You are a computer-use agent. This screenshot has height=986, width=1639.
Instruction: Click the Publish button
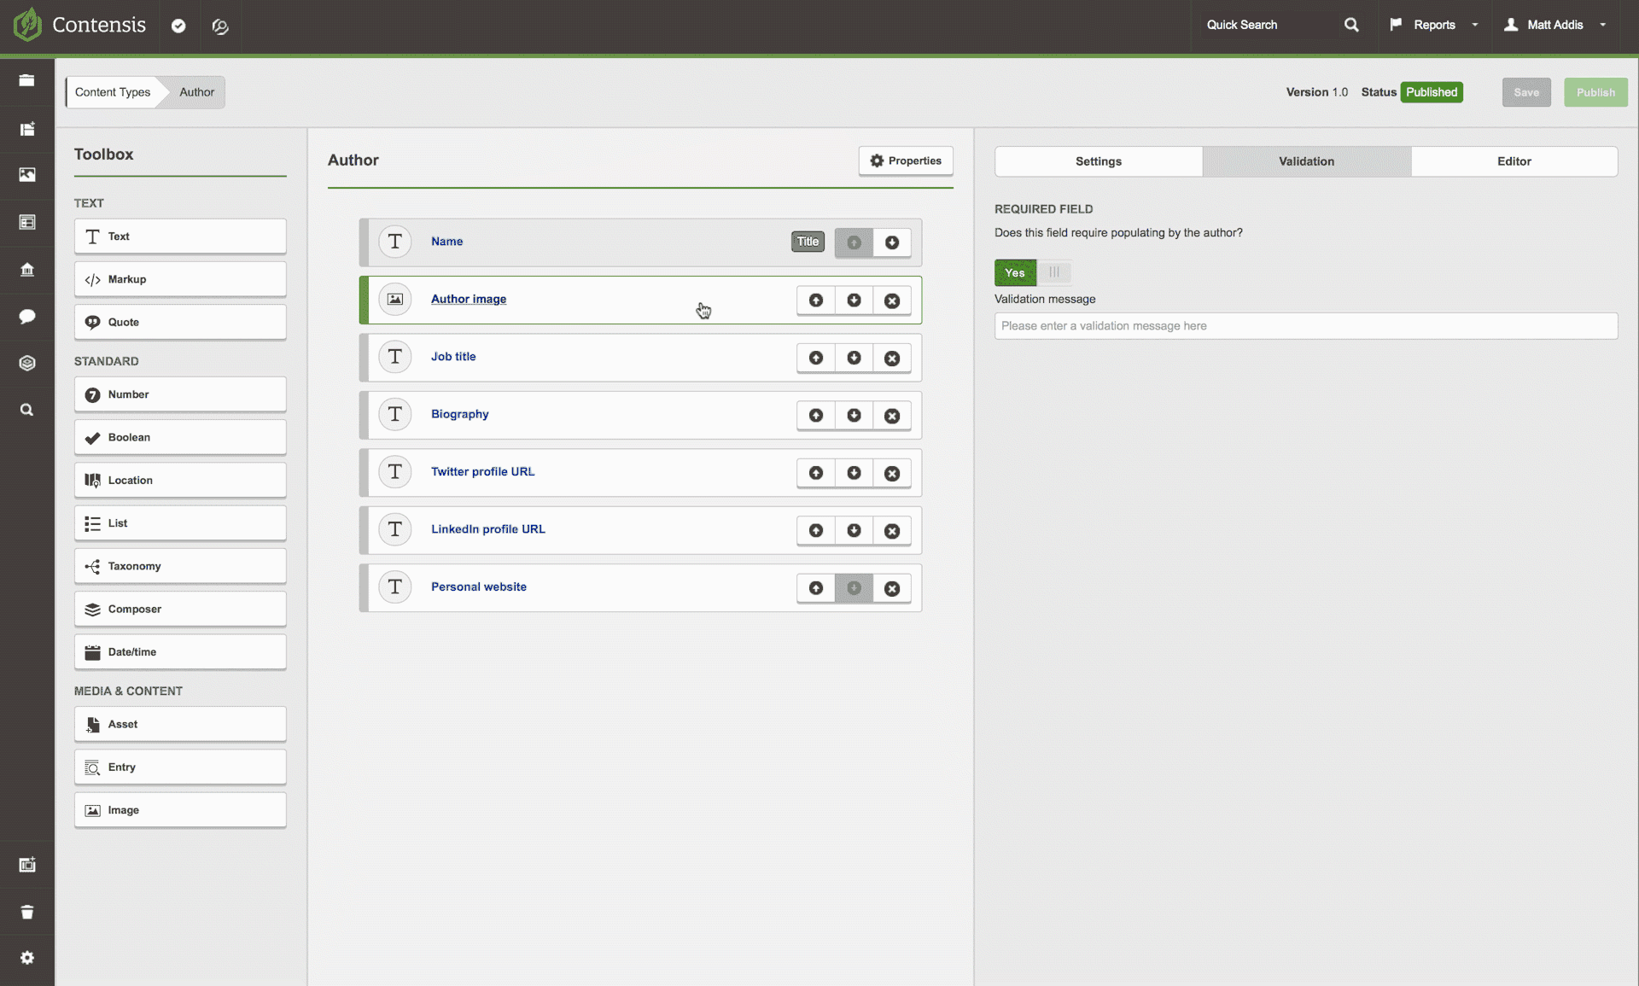pyautogui.click(x=1595, y=92)
